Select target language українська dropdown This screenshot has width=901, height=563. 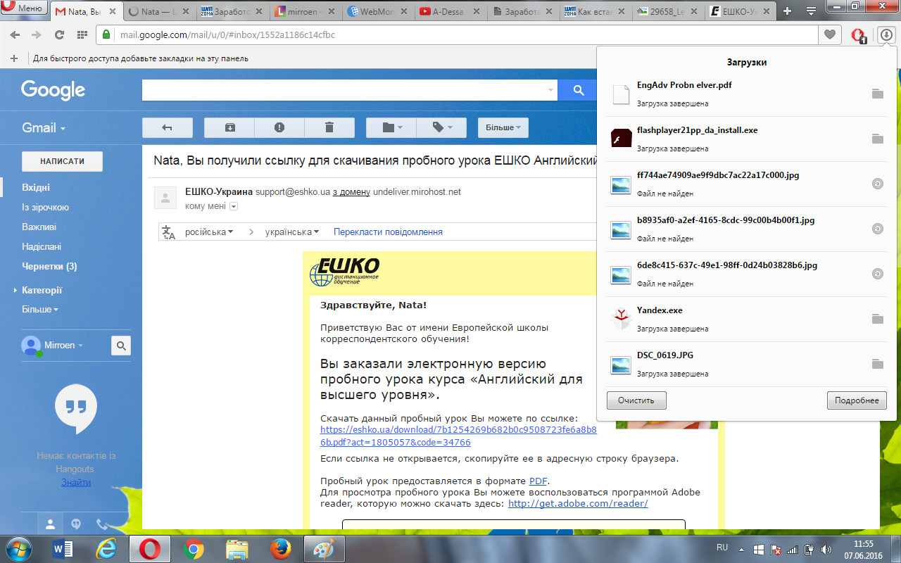[292, 232]
